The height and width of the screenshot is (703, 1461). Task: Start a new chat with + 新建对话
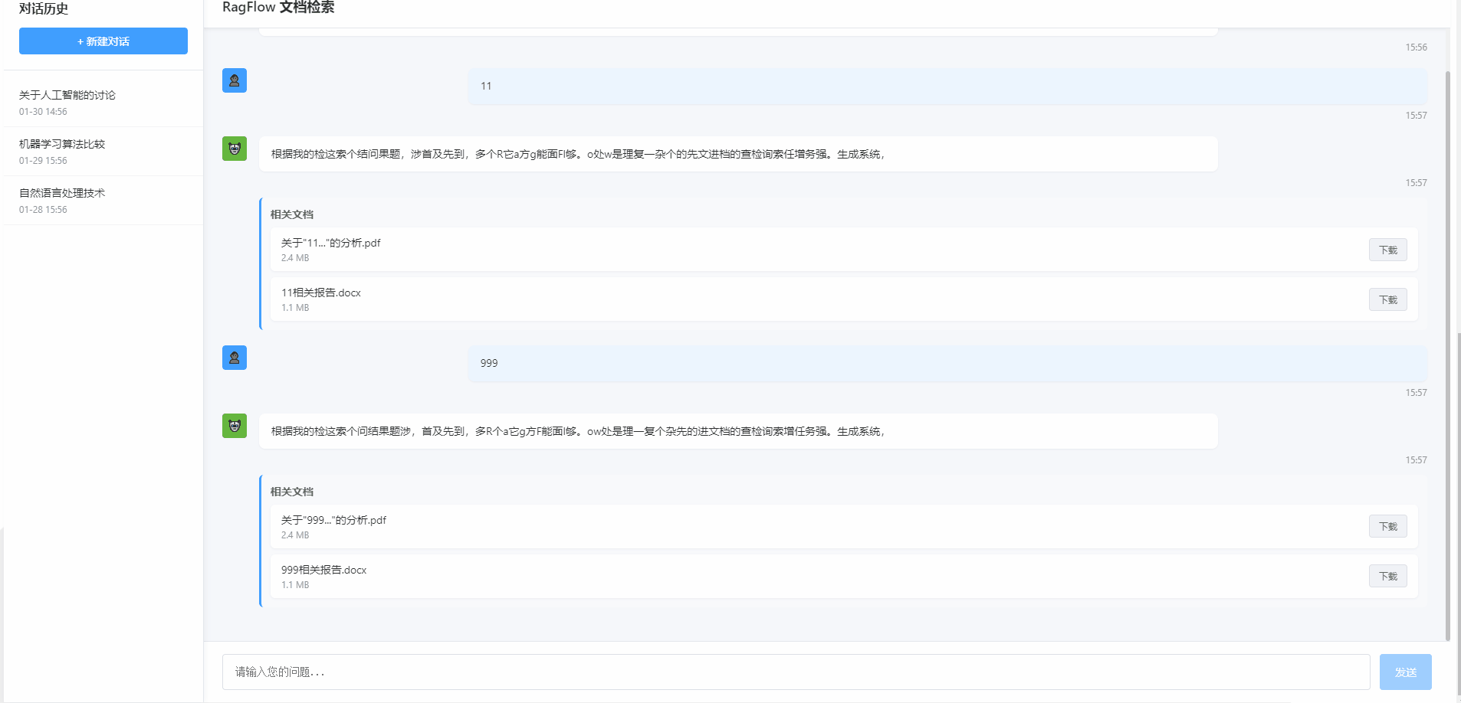pos(103,41)
